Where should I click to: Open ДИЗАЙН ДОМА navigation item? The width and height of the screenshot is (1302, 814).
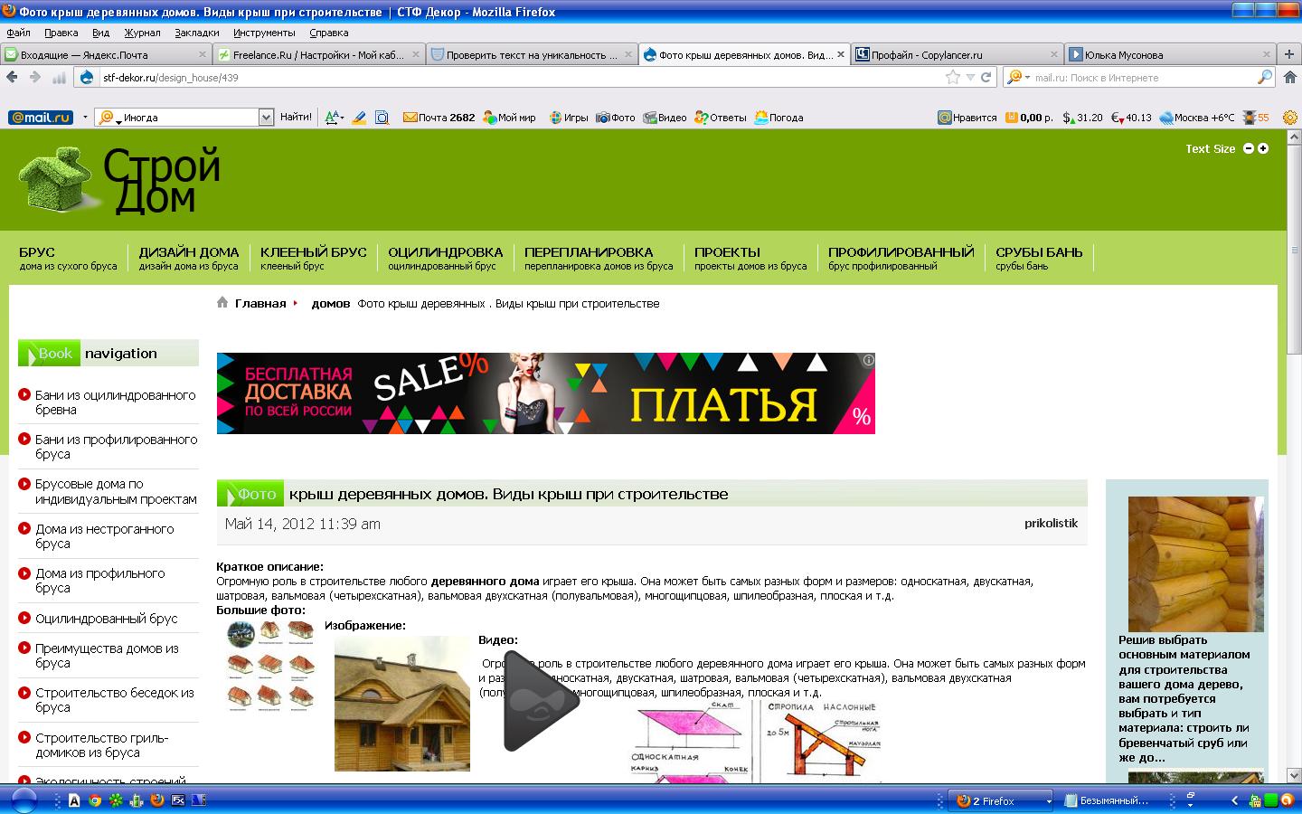pos(189,258)
